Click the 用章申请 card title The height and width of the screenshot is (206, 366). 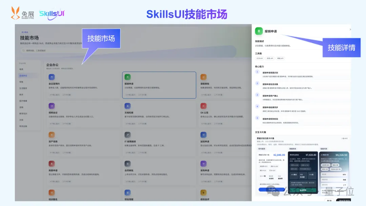click(53, 170)
